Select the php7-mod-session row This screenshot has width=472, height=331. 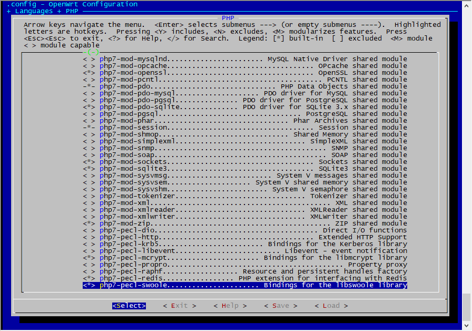[x=245, y=128]
